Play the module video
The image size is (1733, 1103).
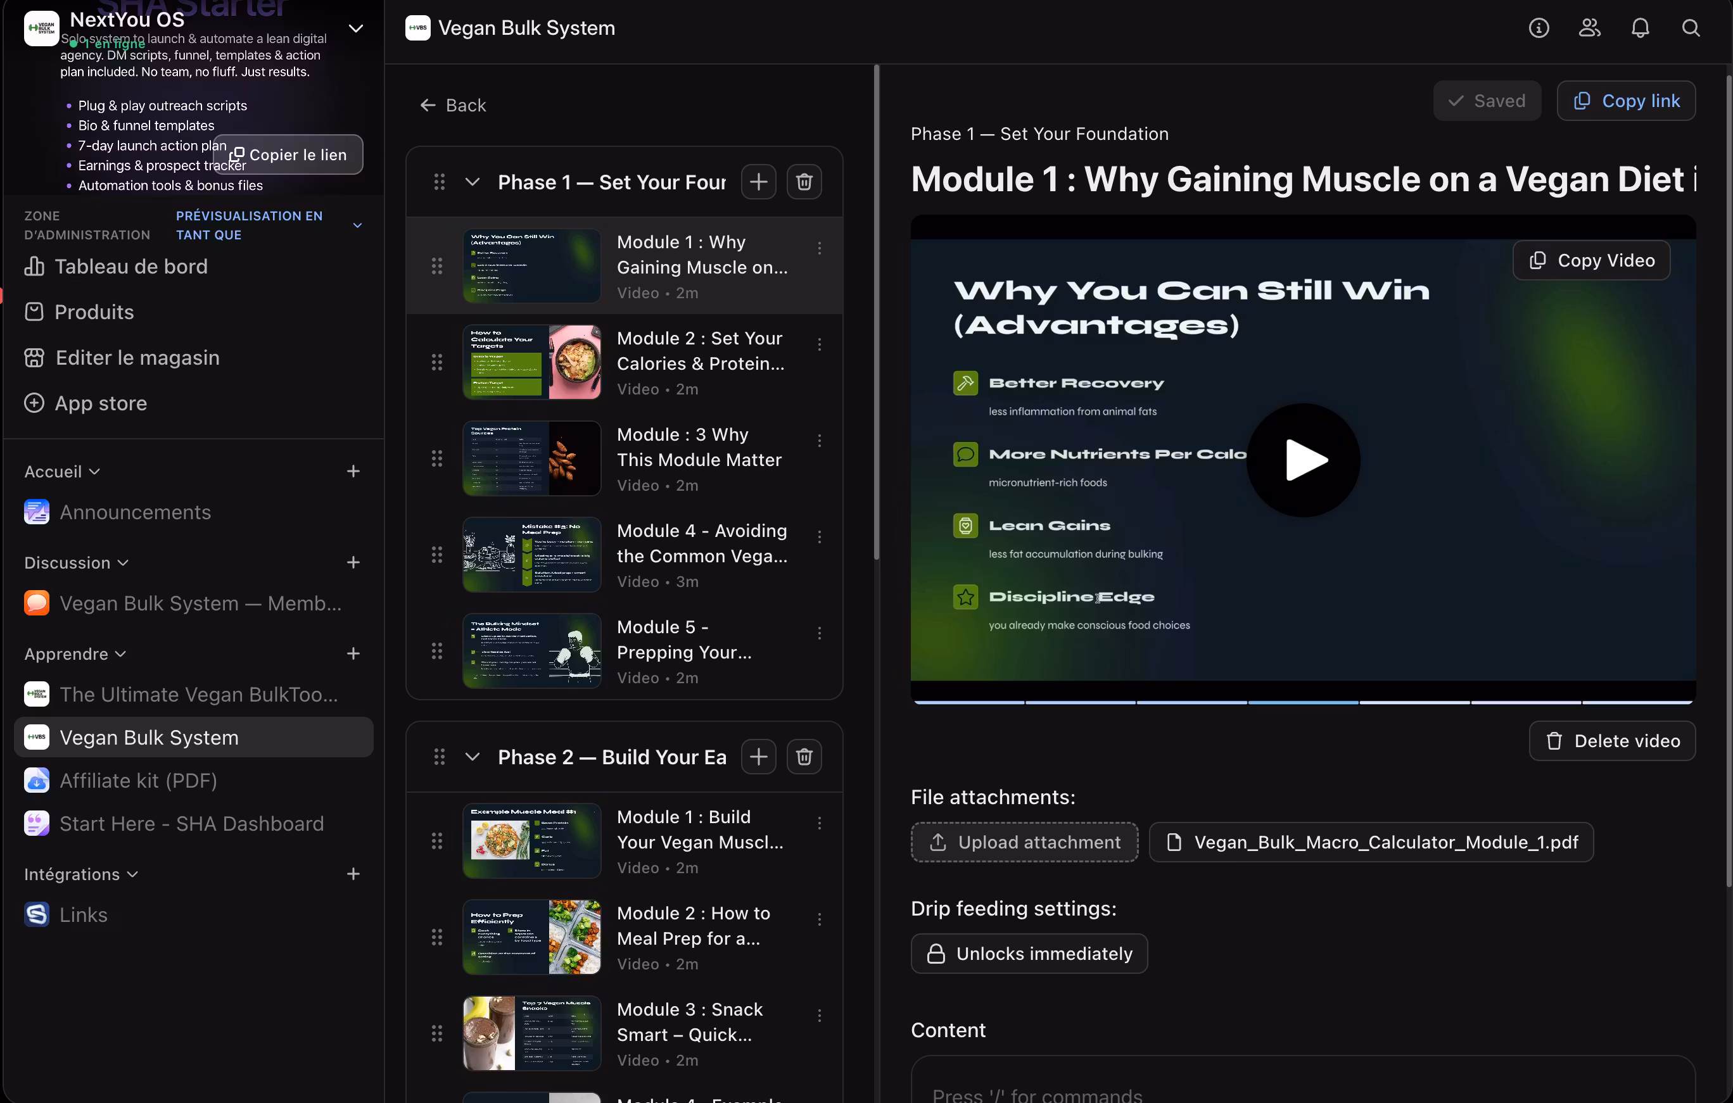tap(1303, 460)
